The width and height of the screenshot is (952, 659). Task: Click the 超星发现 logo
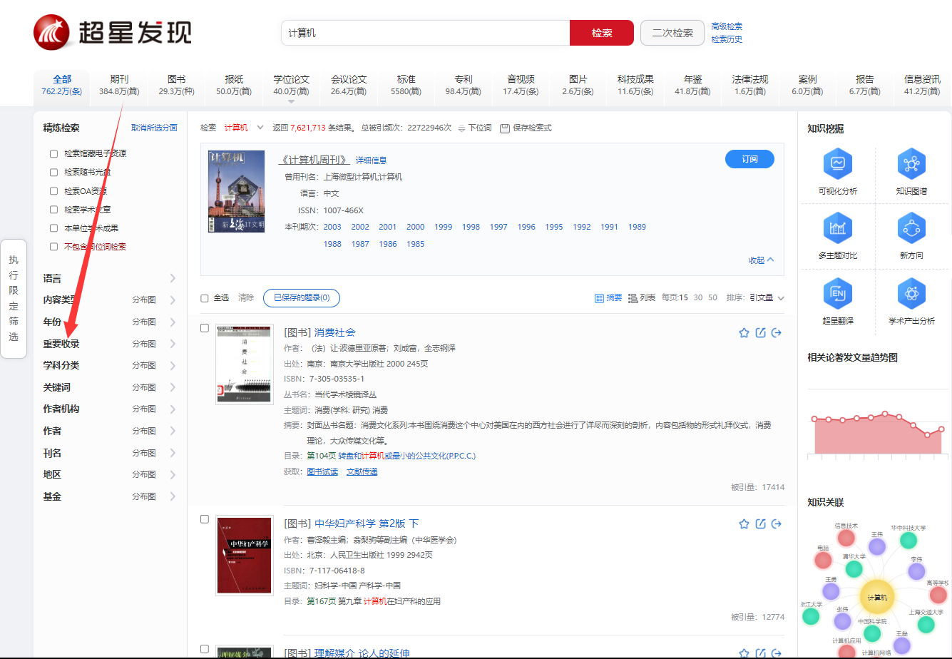[112, 32]
